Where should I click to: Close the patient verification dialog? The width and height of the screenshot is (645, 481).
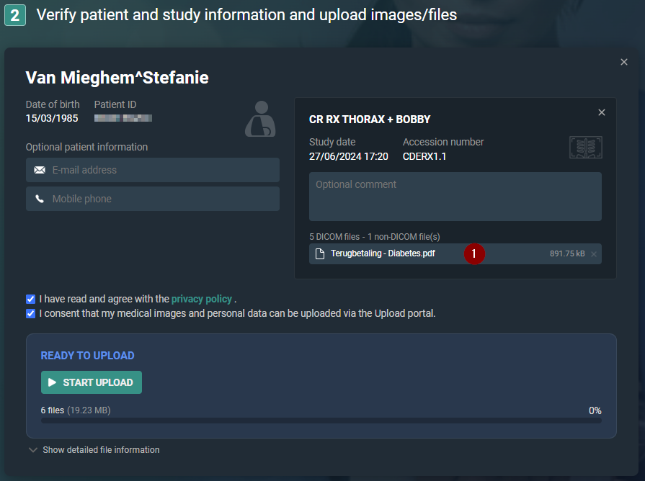624,63
